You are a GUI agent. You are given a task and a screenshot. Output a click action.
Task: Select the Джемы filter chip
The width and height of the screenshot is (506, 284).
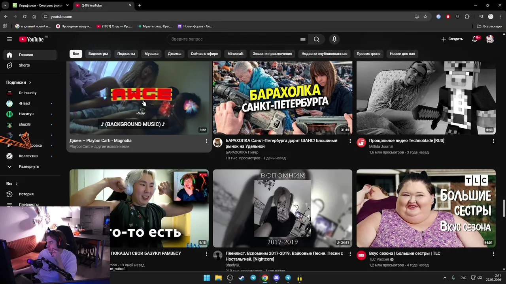click(175, 54)
